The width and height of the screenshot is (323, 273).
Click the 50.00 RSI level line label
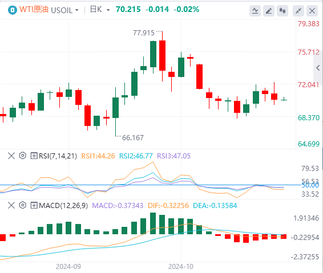click(x=310, y=185)
